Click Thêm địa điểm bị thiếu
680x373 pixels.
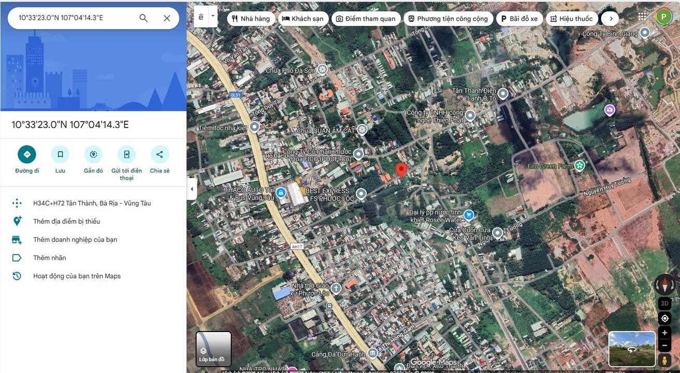pyautogui.click(x=66, y=221)
